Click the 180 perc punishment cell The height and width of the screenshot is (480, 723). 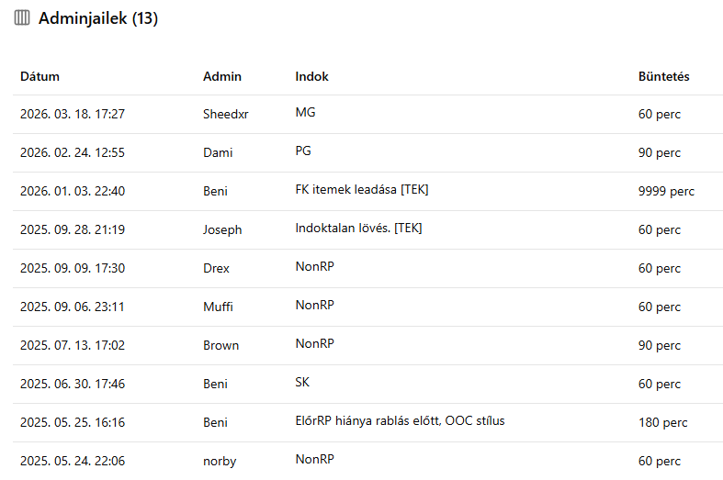pyautogui.click(x=663, y=423)
